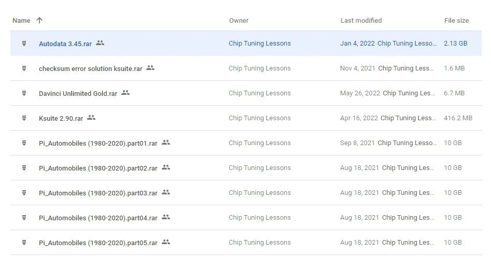The image size is (491, 269).
Task: Select the checksum error solution ksuite.rar filename
Action: click(90, 68)
